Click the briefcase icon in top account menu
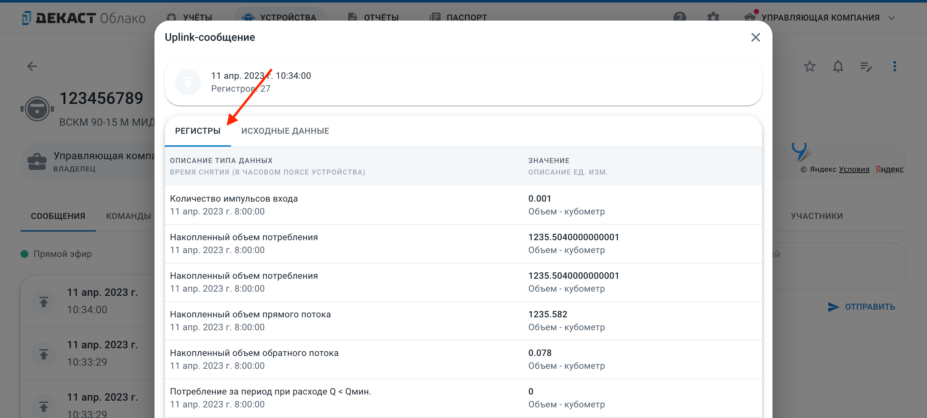927x418 pixels. coord(750,17)
